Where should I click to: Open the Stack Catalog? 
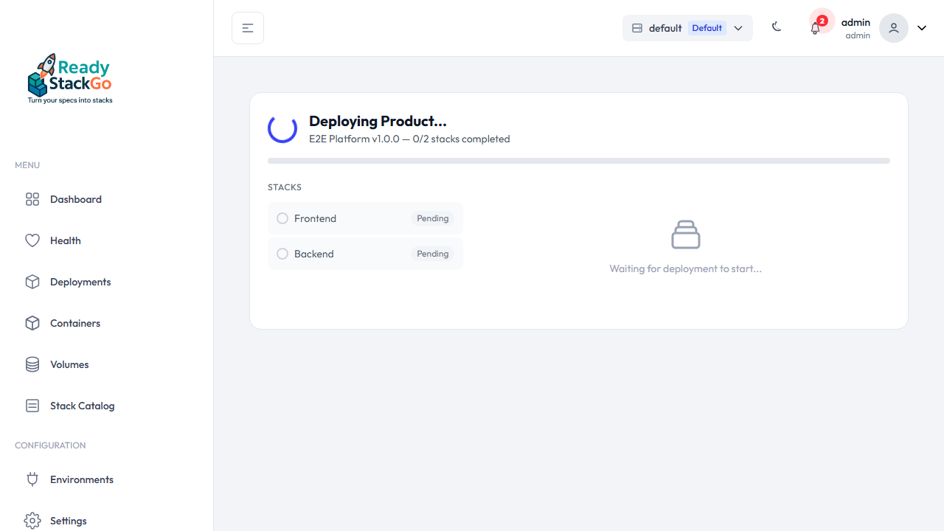click(81, 406)
